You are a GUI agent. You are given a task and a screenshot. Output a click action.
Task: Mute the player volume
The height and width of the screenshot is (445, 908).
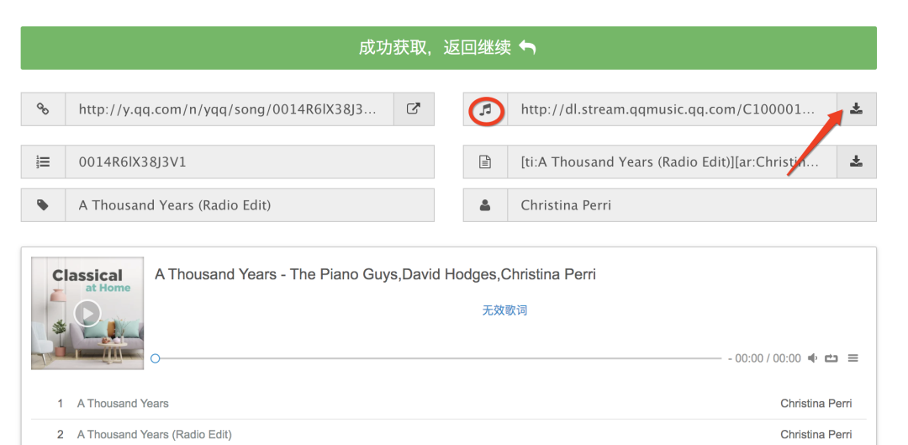812,358
